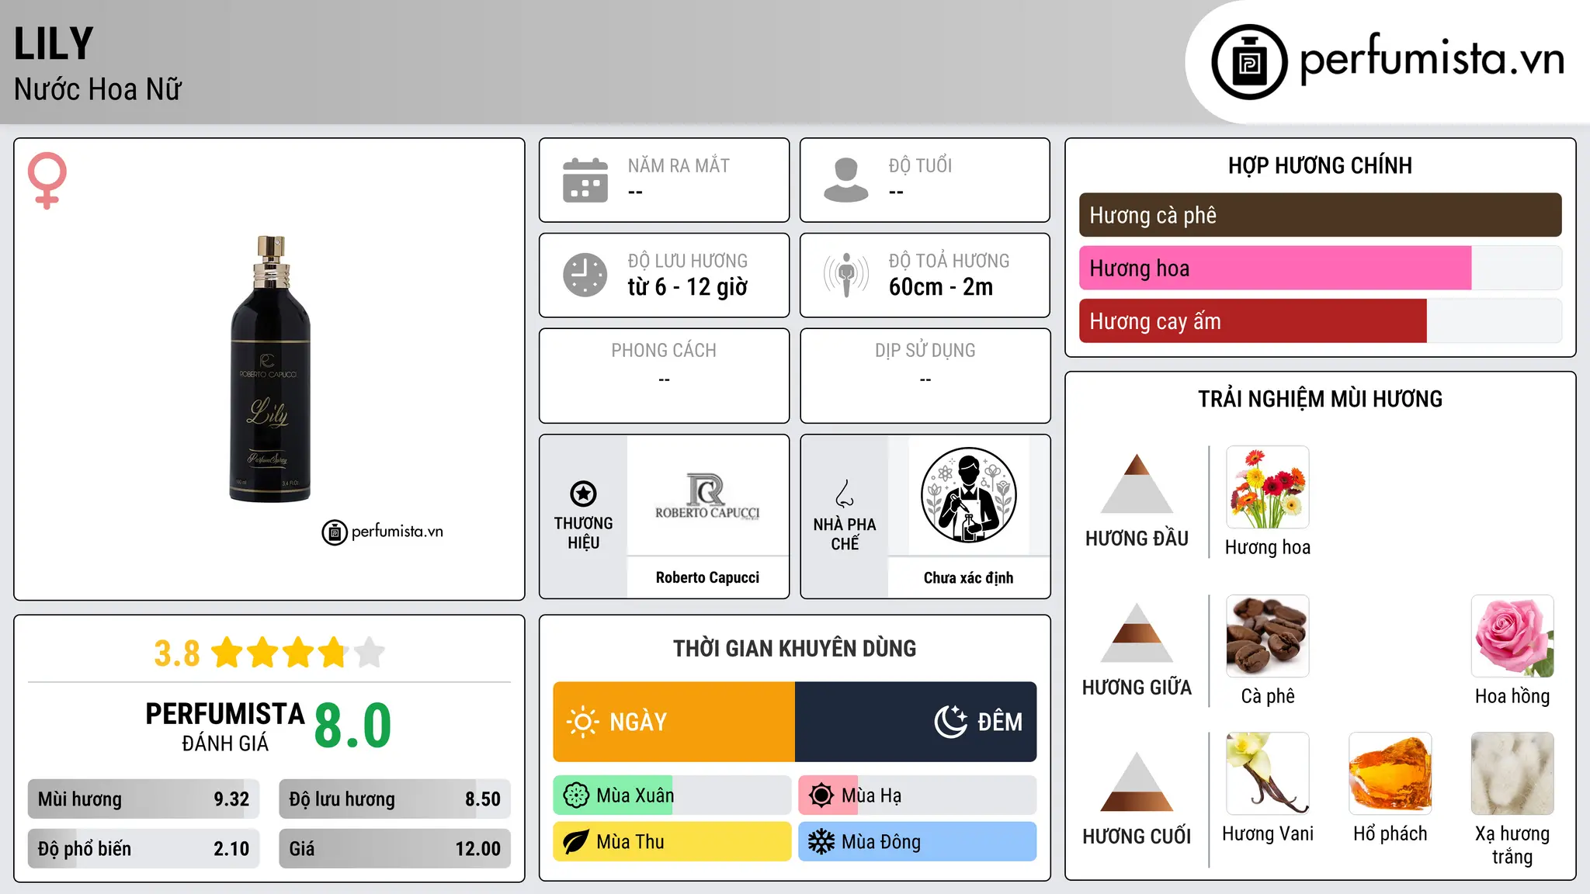This screenshot has height=894, width=1590.
Task: Click the sillage value 60cm - 2m
Action: coord(941,286)
